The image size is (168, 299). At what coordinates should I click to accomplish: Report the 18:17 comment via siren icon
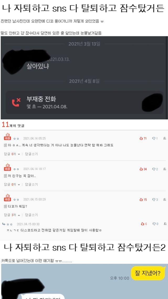click(165, 169)
